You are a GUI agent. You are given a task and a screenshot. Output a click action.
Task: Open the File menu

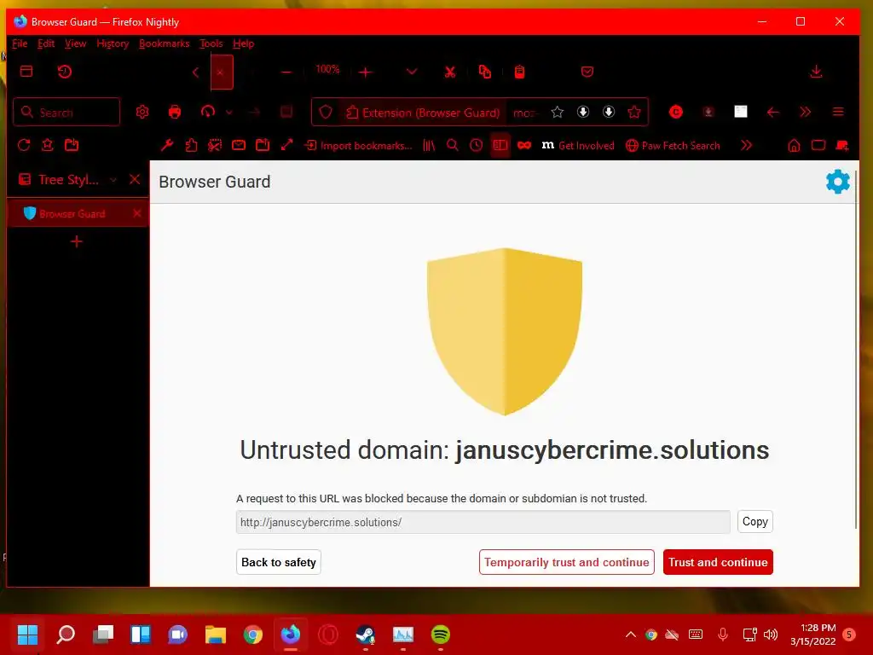click(x=20, y=43)
